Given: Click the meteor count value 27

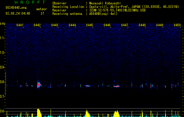Looking at the screenshot, I should (x=42, y=13).
